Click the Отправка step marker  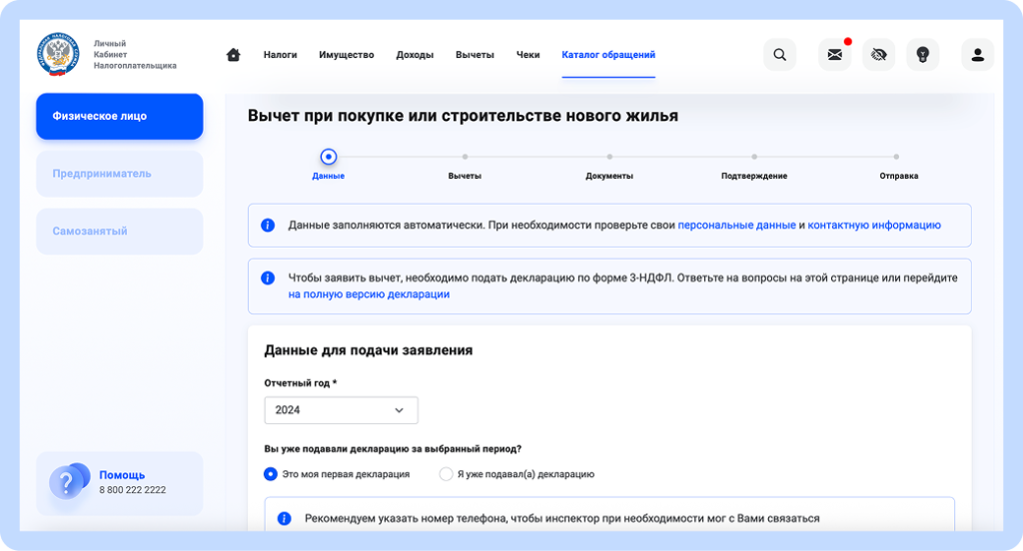coord(896,157)
